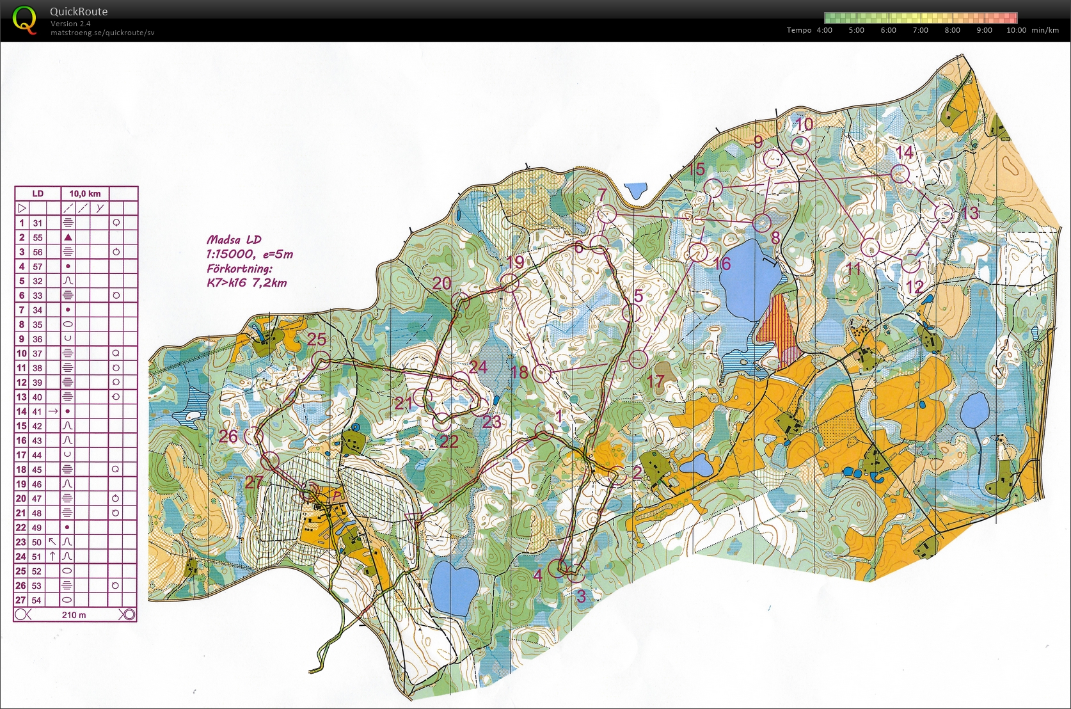The image size is (1071, 709).
Task: Click the 'Madsa LD' map title
Action: pyautogui.click(x=234, y=240)
